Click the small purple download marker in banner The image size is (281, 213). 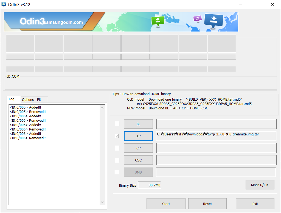pyautogui.click(x=198, y=19)
